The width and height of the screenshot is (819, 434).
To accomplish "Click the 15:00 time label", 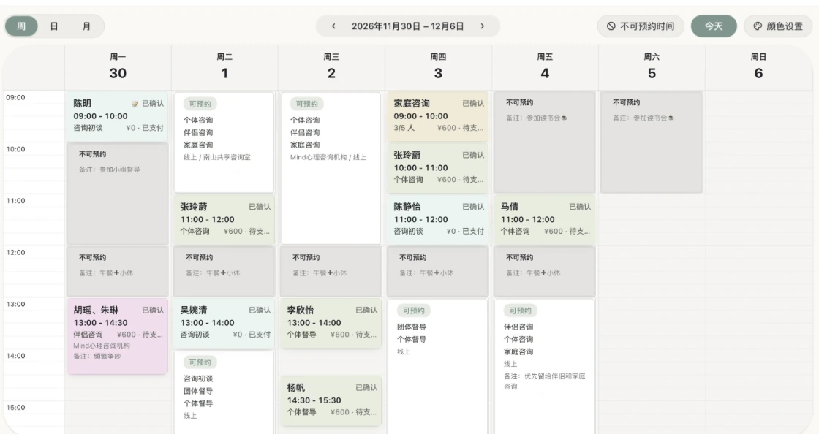I will [15, 408].
